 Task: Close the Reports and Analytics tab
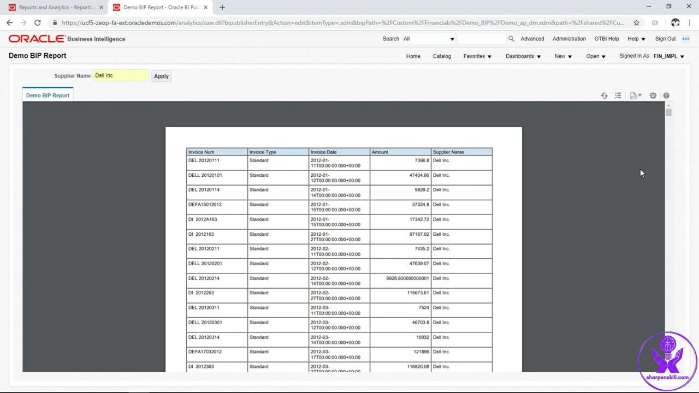(101, 8)
